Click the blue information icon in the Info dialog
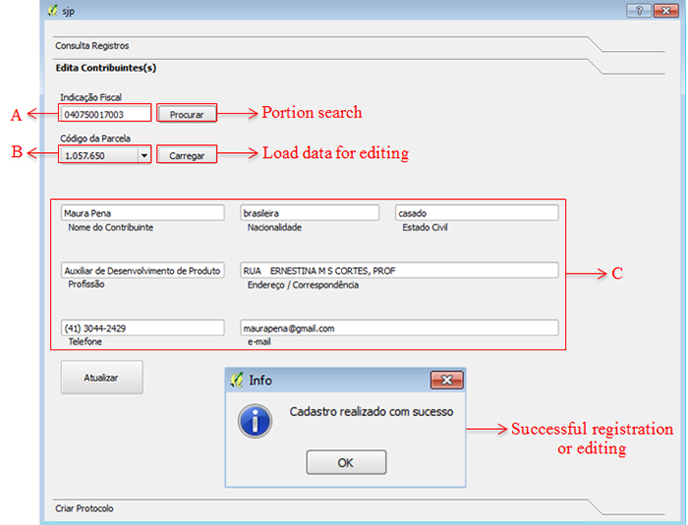Viewport: 688px width, 525px height. (x=256, y=421)
